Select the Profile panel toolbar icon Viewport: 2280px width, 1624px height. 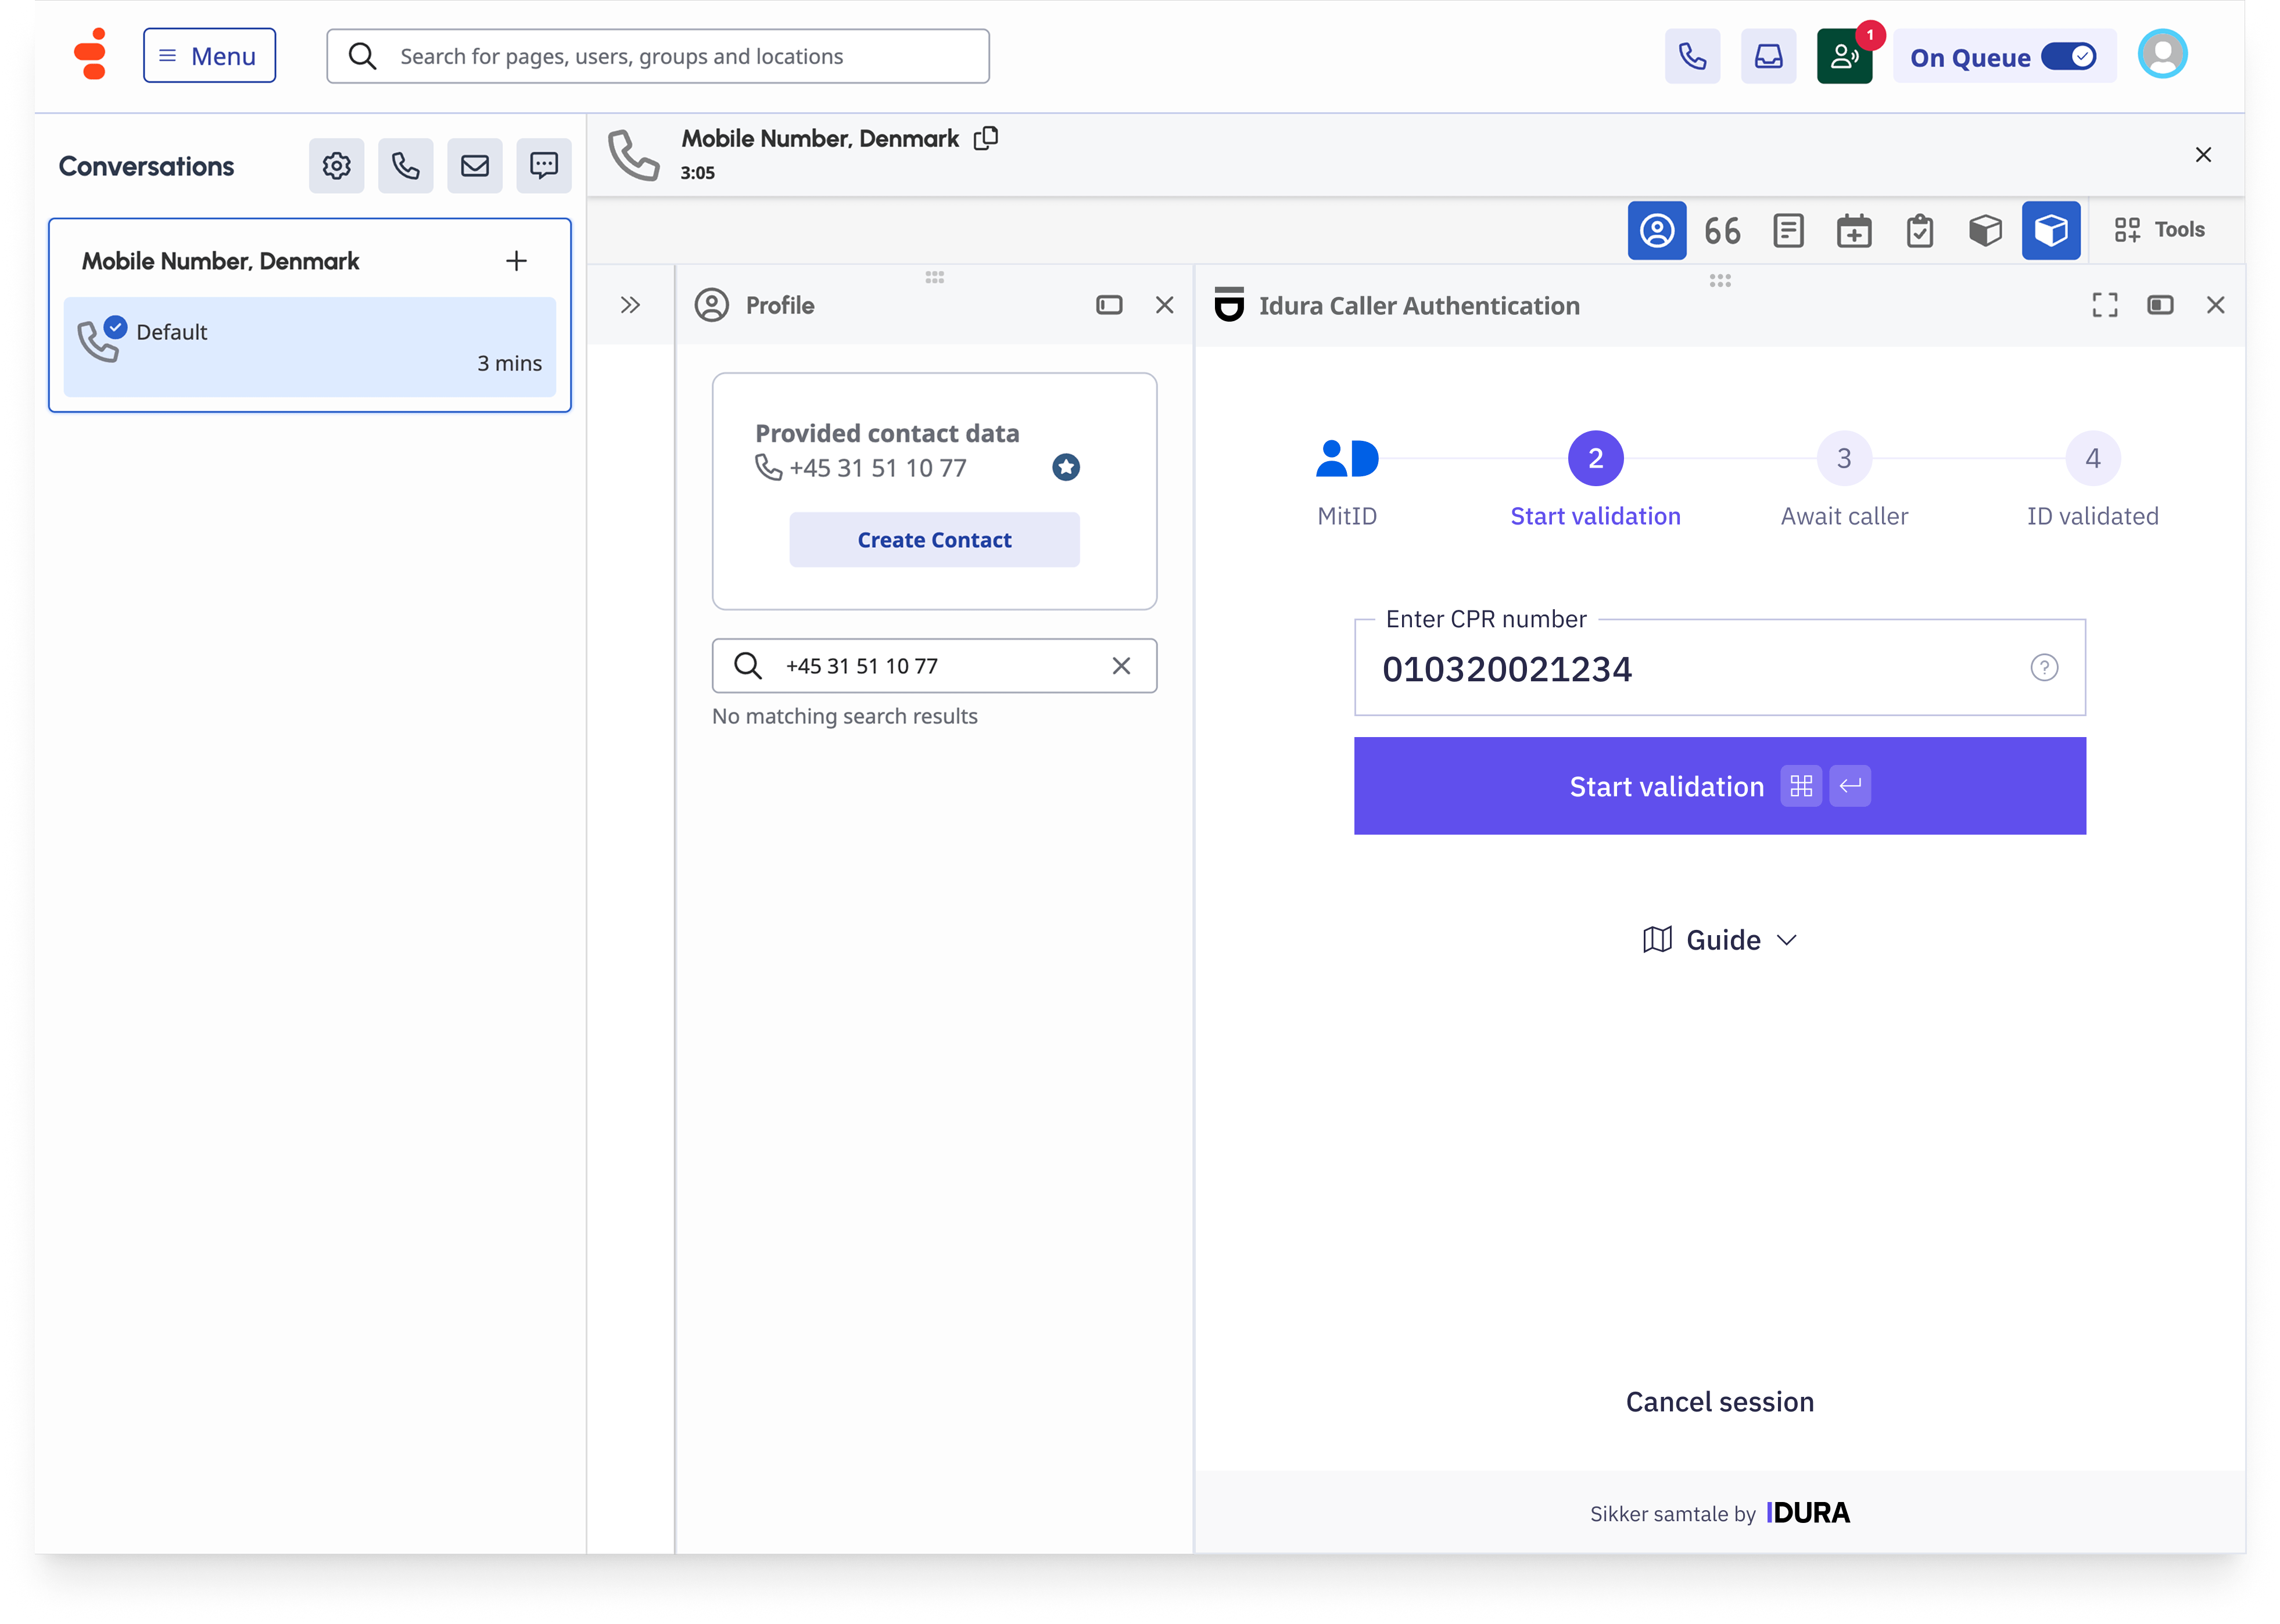pyautogui.click(x=1657, y=231)
